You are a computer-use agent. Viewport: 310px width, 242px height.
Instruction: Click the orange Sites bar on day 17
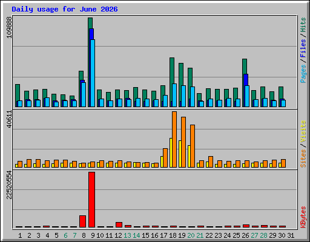point(165,158)
